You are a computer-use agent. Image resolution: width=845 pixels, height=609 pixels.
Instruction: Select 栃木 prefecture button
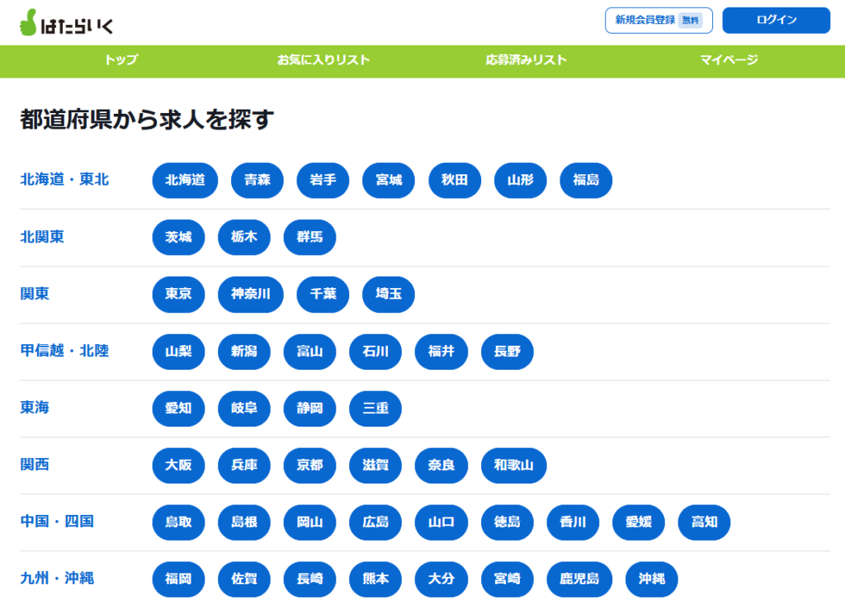tap(244, 237)
